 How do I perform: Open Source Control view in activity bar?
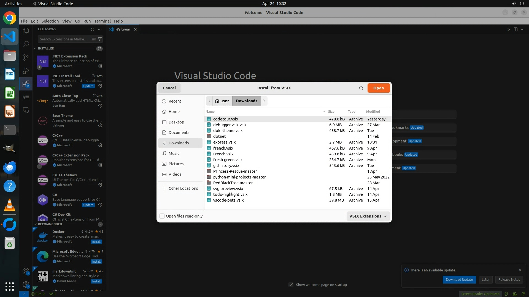click(26, 57)
